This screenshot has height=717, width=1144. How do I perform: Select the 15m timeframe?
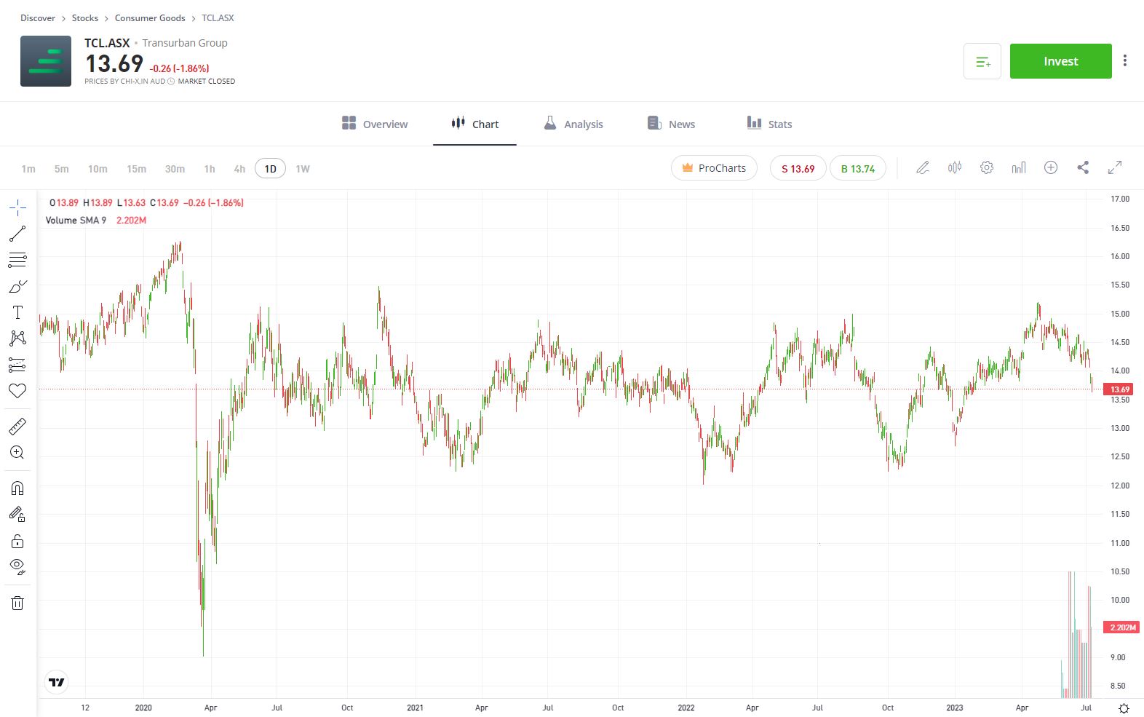click(136, 169)
